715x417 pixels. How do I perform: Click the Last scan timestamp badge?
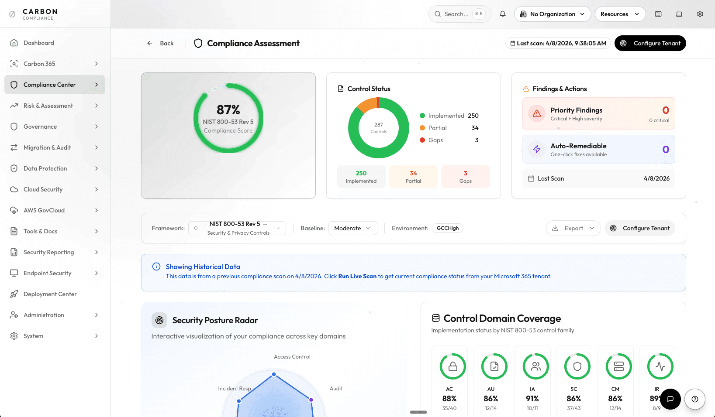click(x=558, y=43)
